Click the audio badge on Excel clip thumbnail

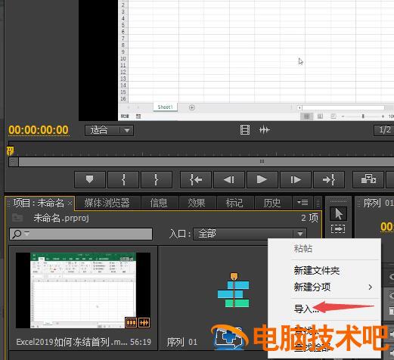coord(144,322)
